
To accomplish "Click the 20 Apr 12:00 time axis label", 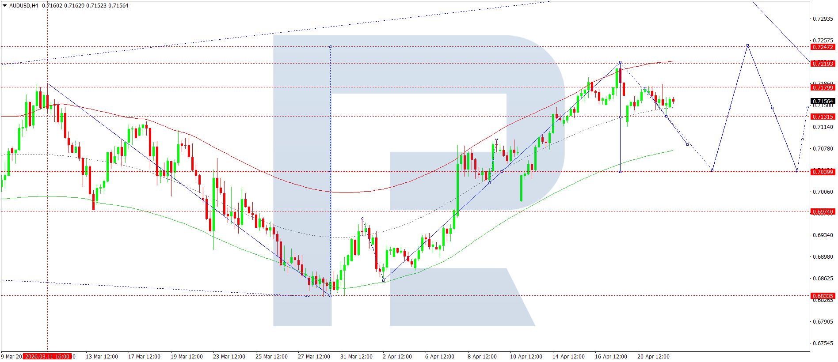I will point(653,357).
